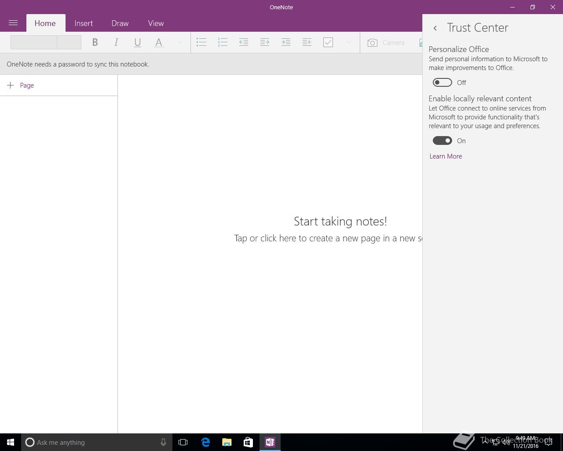Show hidden system tray icons
Image resolution: width=563 pixels, height=451 pixels.
[x=485, y=442]
